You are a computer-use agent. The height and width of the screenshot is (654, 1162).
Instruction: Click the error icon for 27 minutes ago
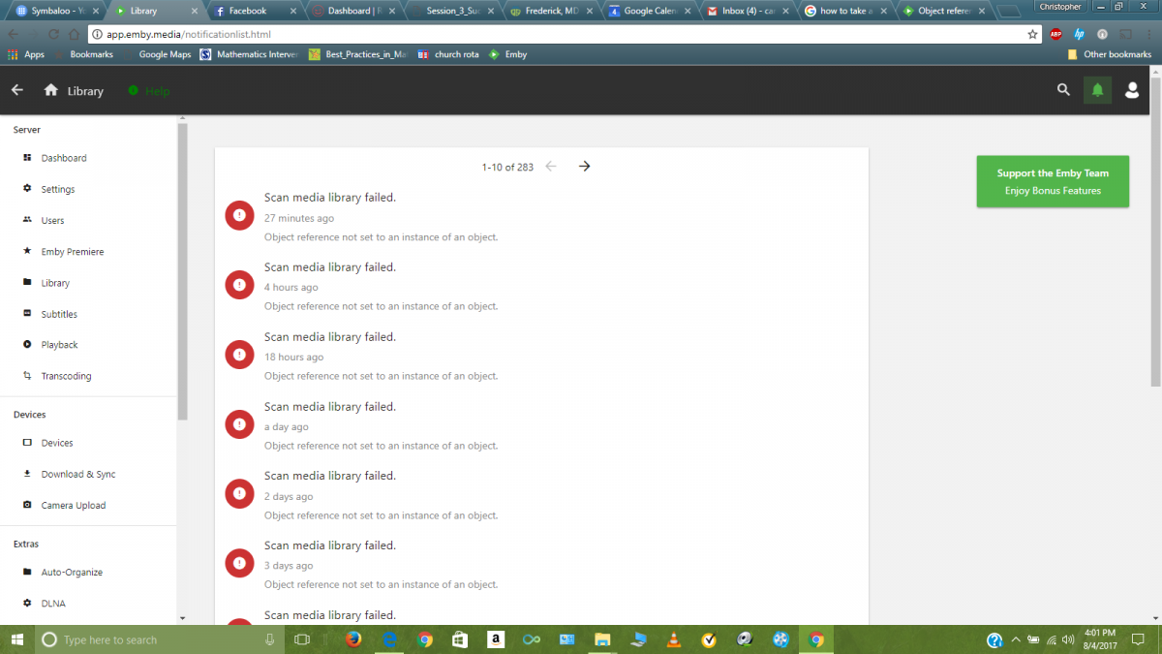(x=239, y=215)
